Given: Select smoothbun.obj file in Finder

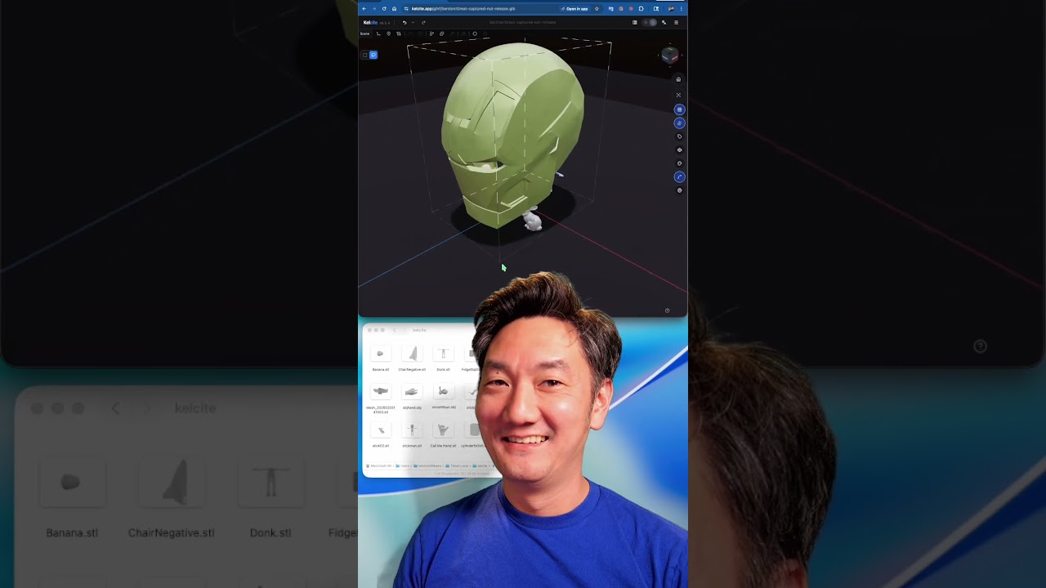Looking at the screenshot, I should click(x=443, y=396).
